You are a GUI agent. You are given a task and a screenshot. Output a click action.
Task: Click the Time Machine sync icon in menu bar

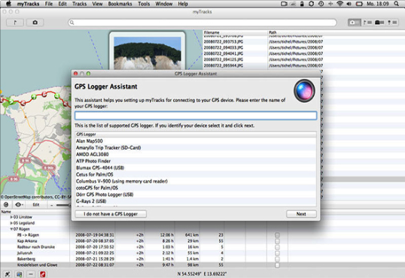(321, 4)
